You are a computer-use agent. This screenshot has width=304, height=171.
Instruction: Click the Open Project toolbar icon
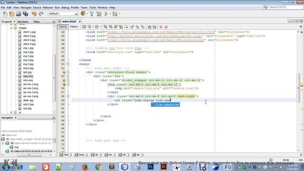click(x=19, y=14)
